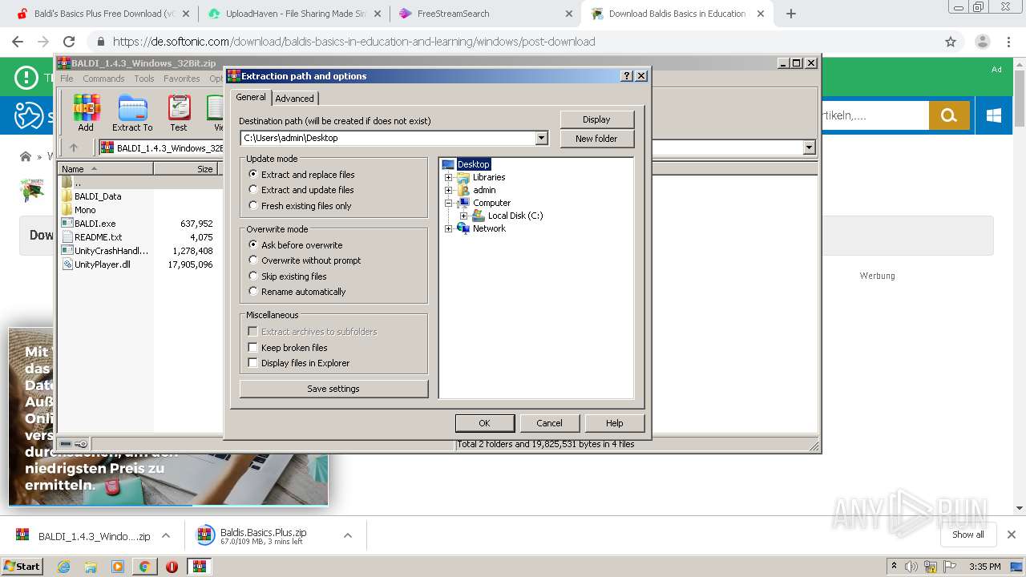1026x577 pixels.
Task: Go back in Chrome browser
Action: click(18, 42)
